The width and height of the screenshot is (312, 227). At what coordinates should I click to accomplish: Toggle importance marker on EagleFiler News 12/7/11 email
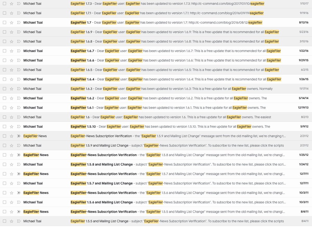click(x=18, y=174)
